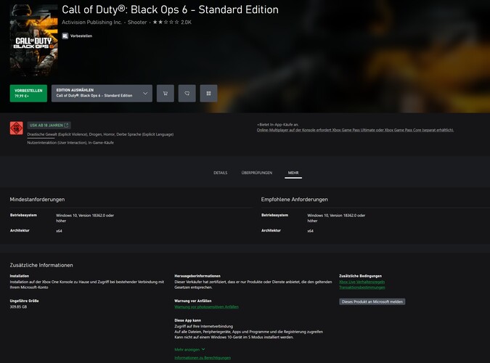Click the game title text
Image resolution: width=490 pixels, height=363 pixels.
point(170,9)
